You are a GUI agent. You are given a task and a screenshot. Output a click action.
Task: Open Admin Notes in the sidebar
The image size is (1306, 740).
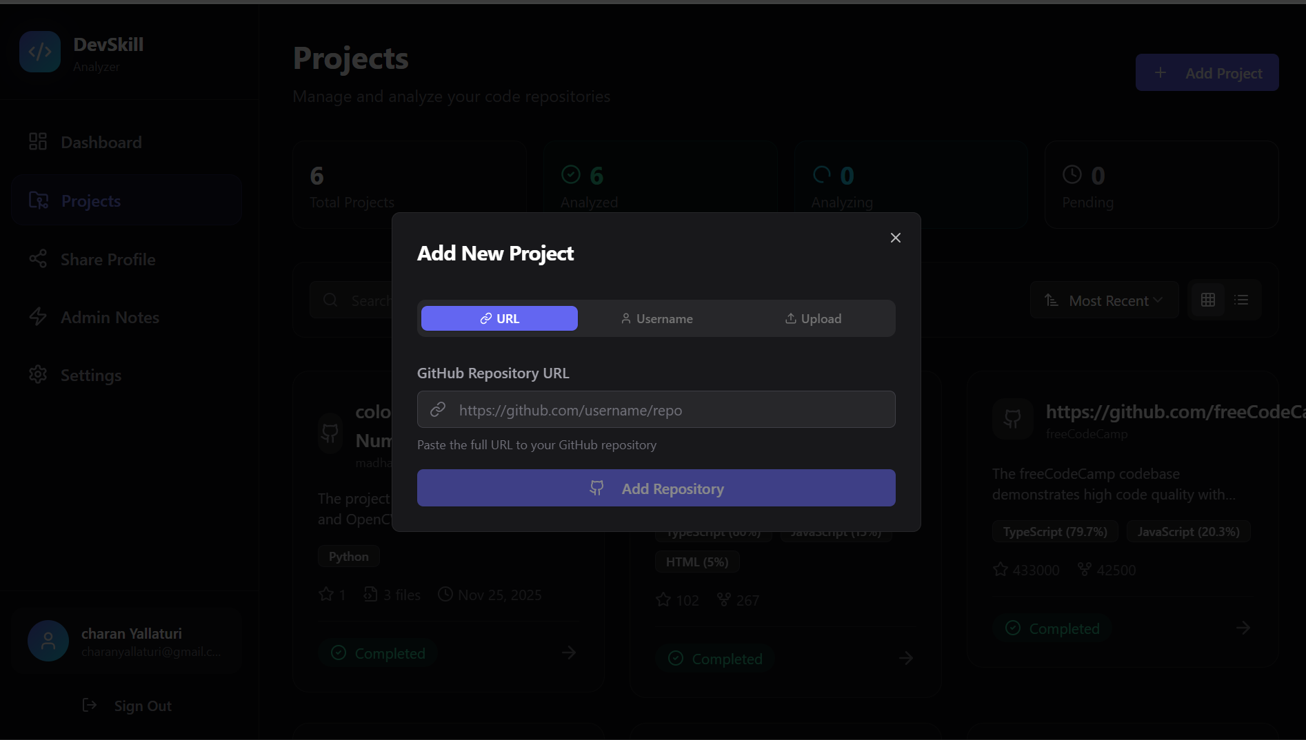click(x=126, y=317)
